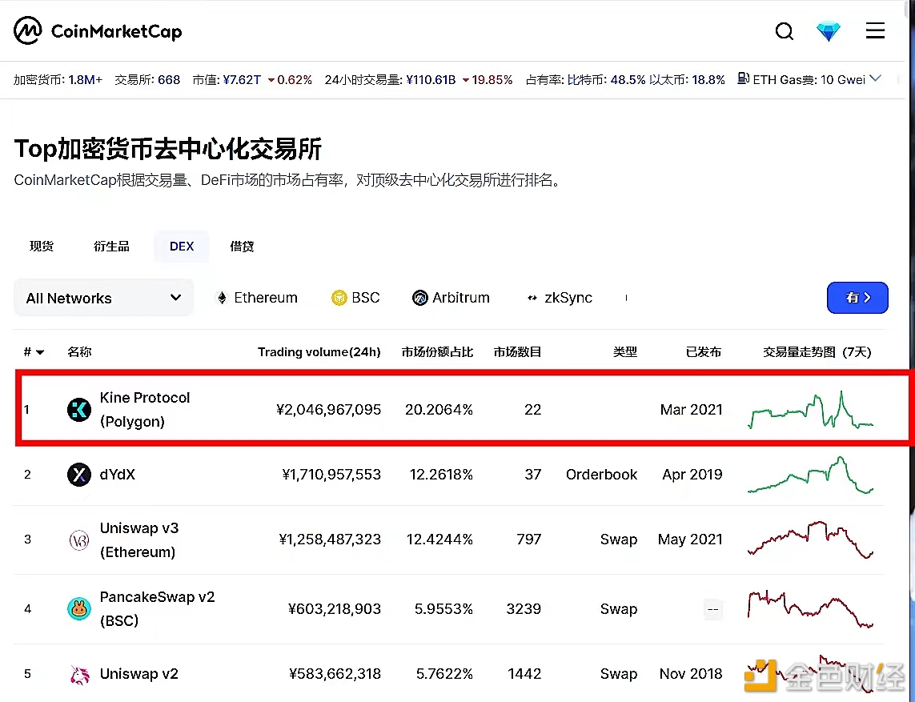Click the Uniswap v3 logo icon
This screenshot has width=915, height=702.
tap(78, 540)
